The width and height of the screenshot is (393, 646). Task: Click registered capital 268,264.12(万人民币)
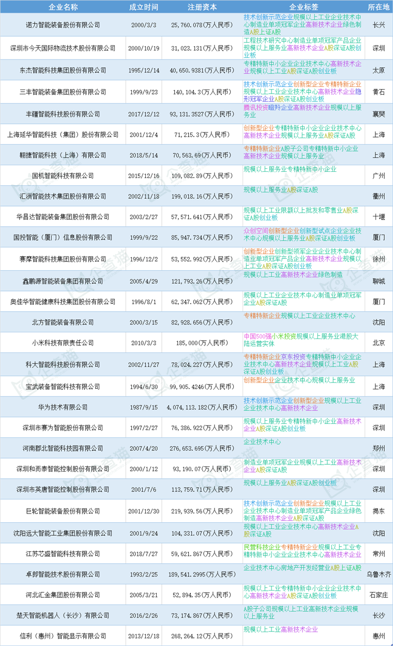202,636
